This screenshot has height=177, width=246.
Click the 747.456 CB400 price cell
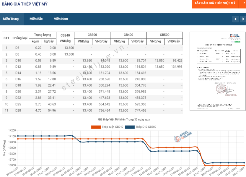click(140, 111)
